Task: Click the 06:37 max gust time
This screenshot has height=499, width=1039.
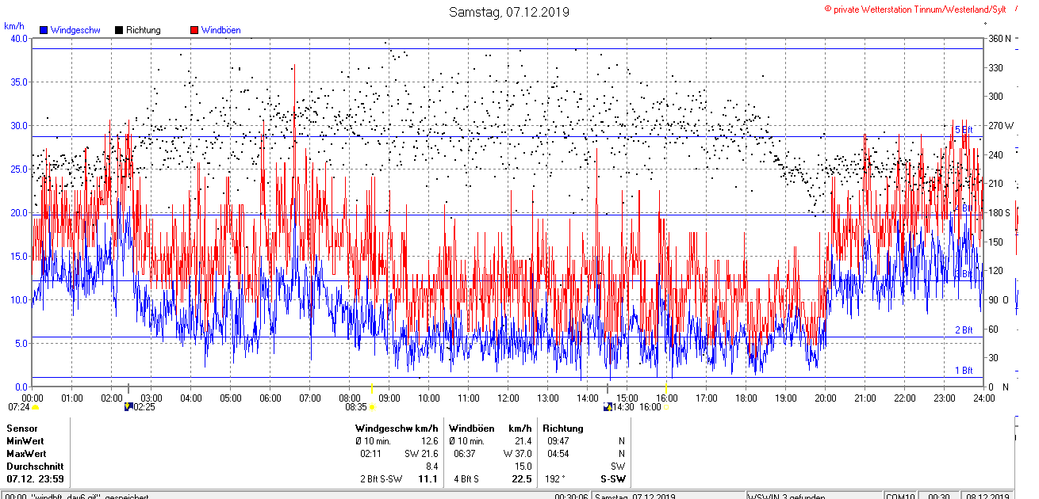Action: click(x=464, y=454)
